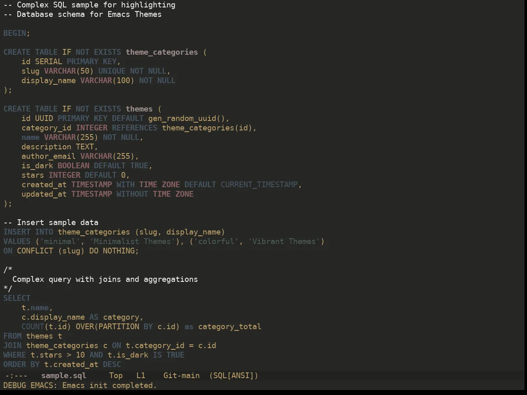Click the REFERENCES keyword

coord(135,128)
